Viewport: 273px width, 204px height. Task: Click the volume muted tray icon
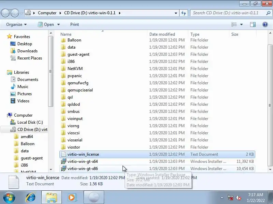pyautogui.click(x=239, y=198)
